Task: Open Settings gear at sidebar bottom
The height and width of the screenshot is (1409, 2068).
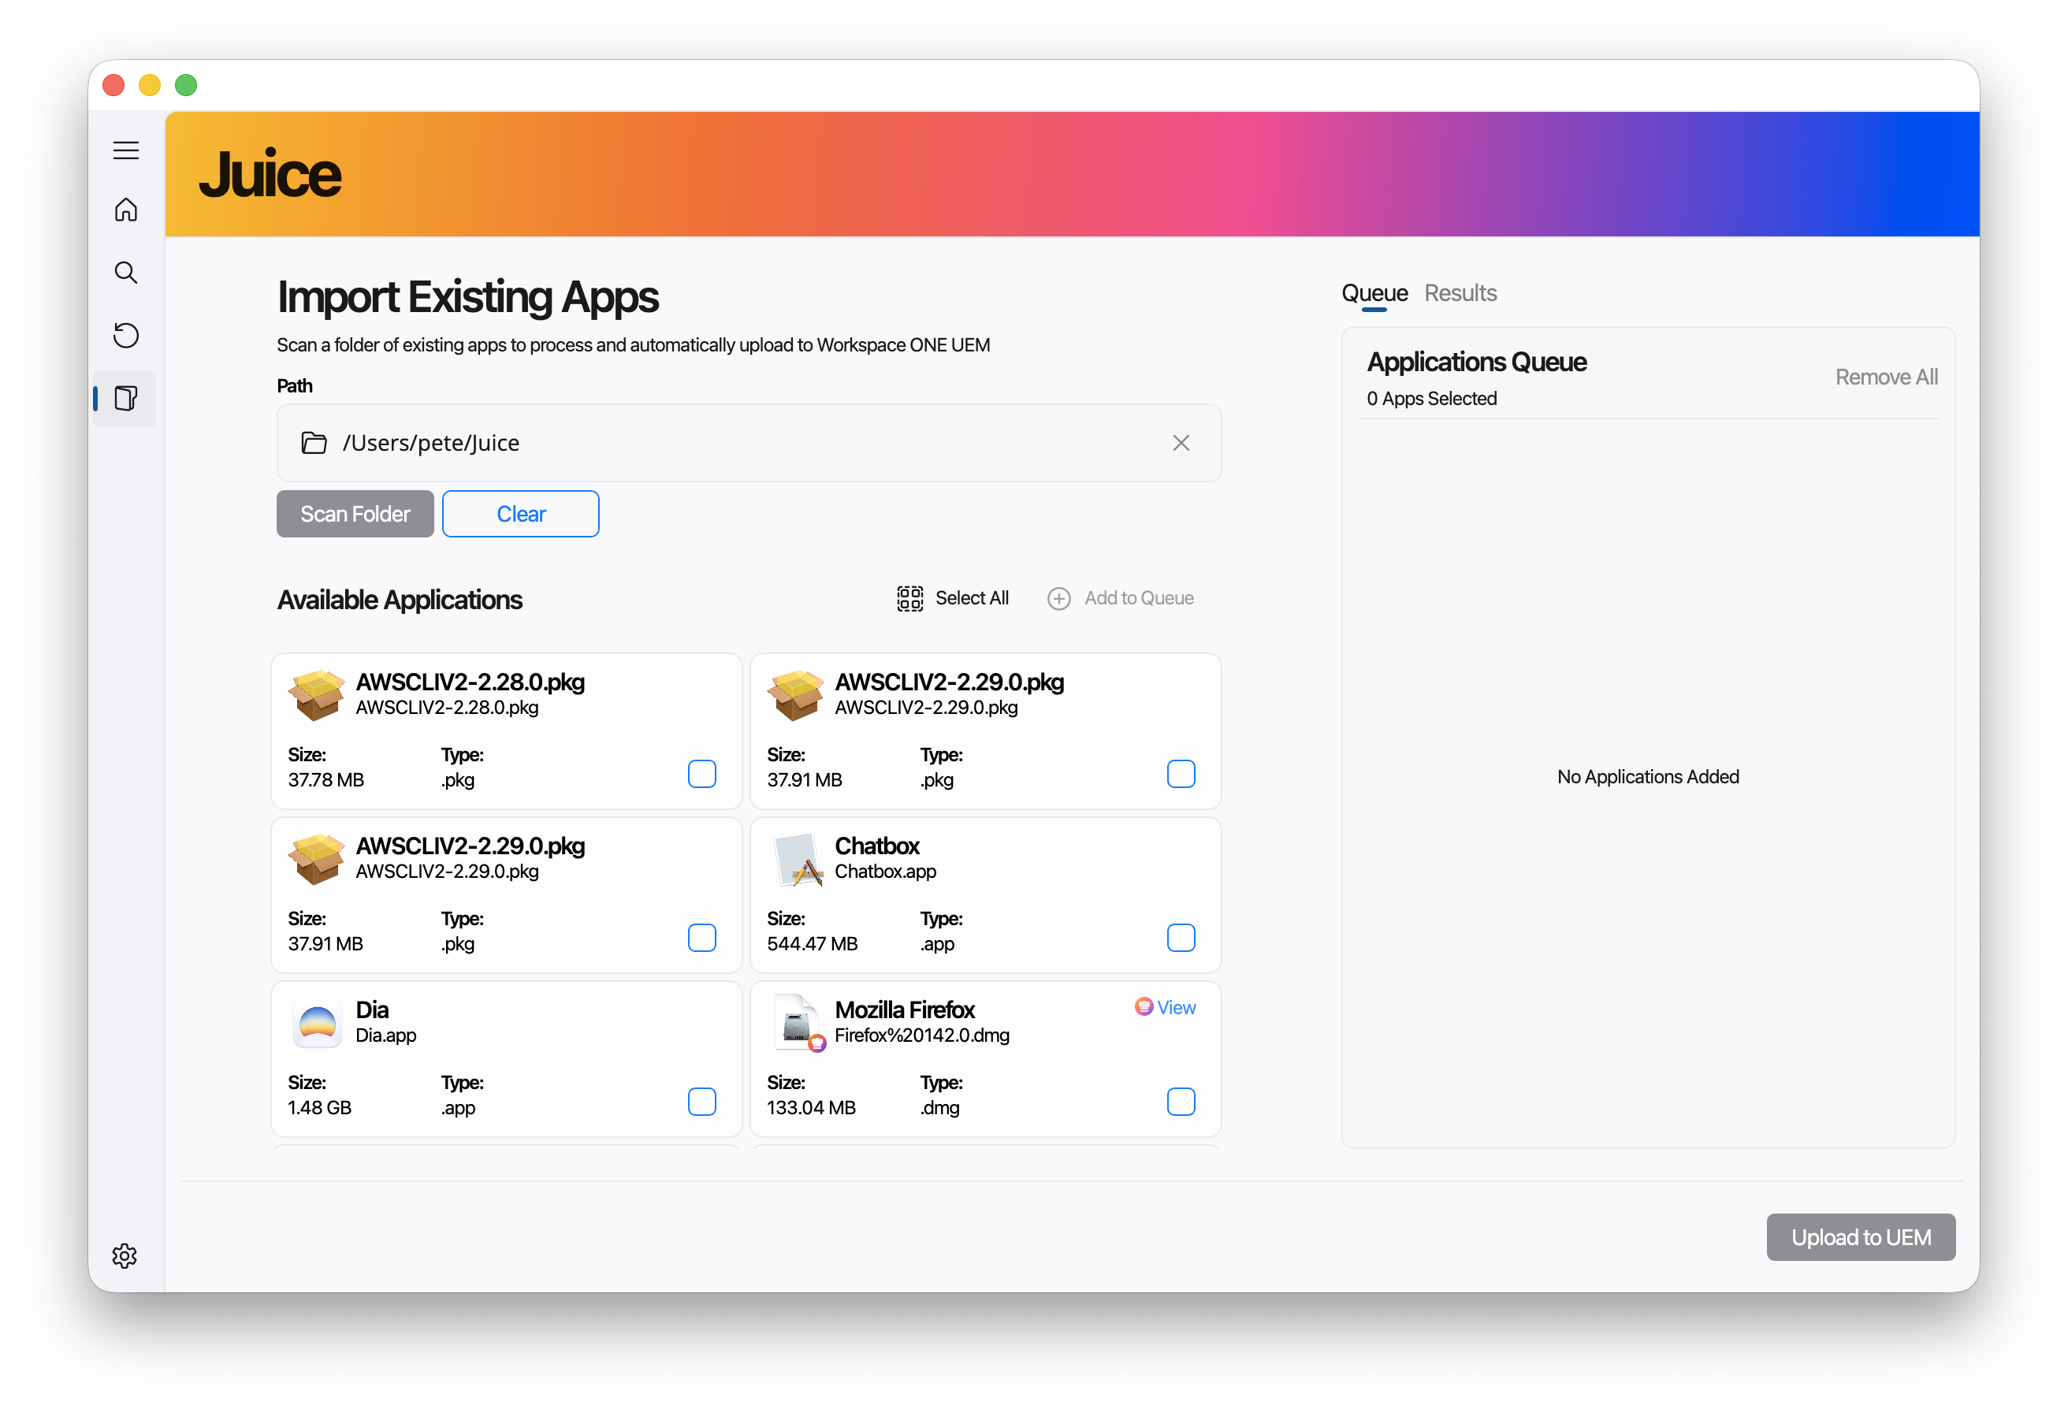Action: point(125,1255)
